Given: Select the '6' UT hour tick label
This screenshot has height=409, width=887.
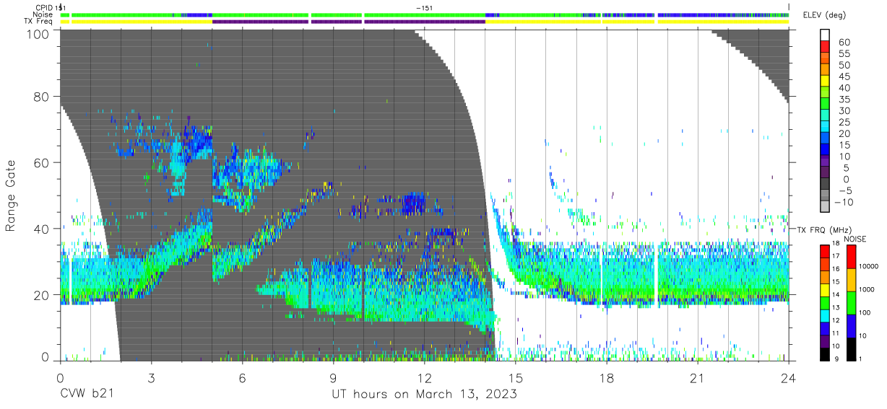Looking at the screenshot, I should coord(242,377).
